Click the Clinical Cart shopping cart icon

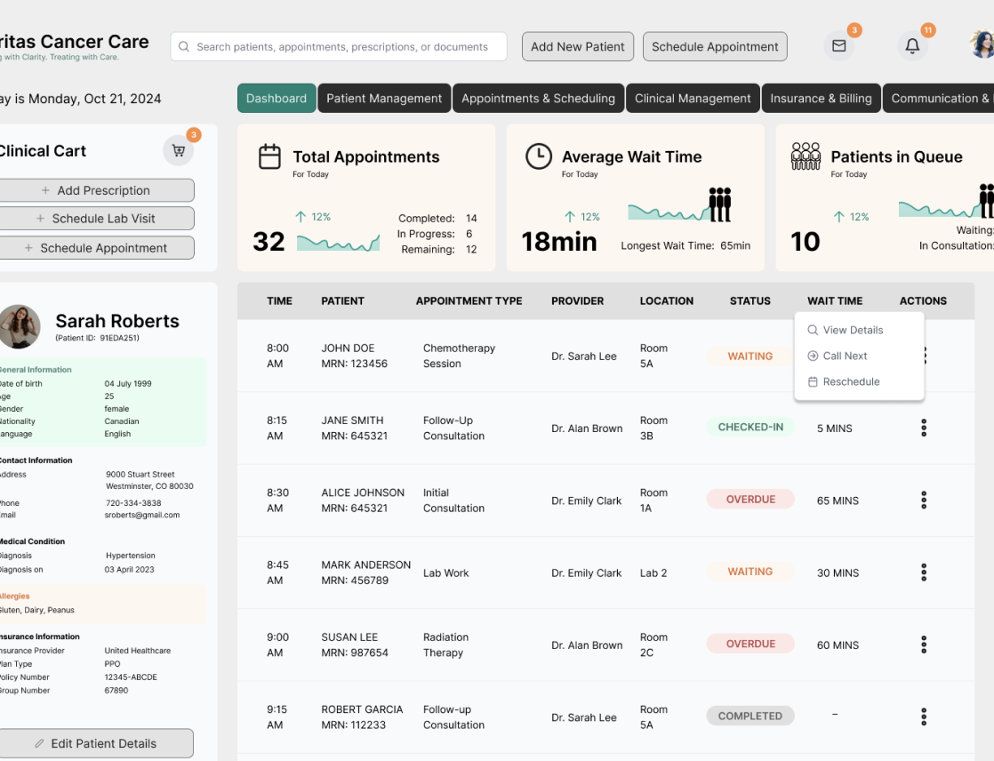coord(179,151)
